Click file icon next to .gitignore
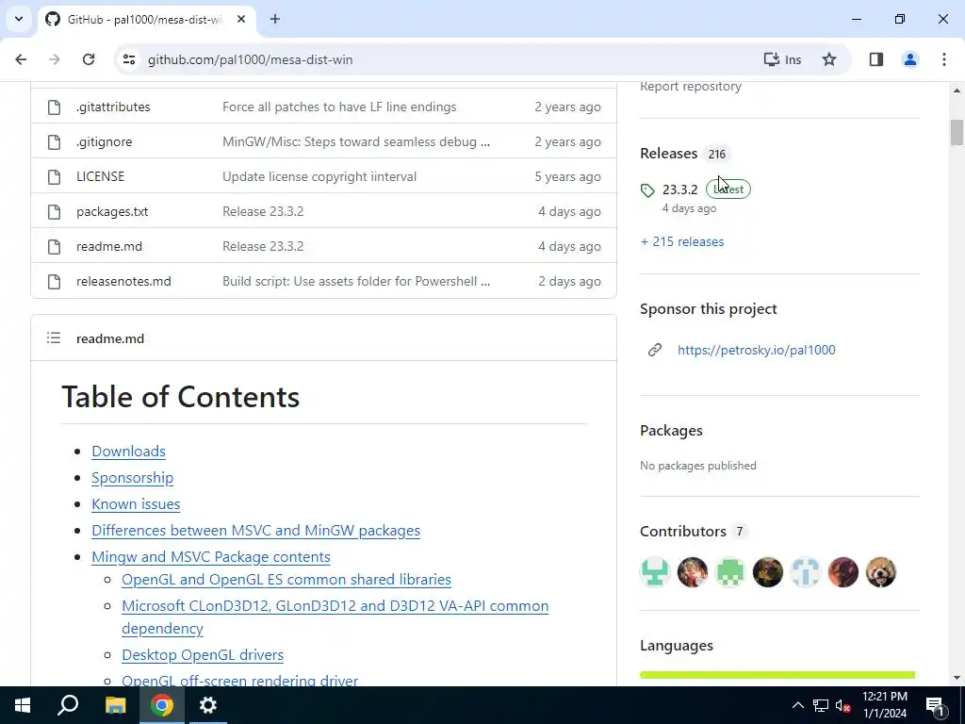The width and height of the screenshot is (965, 724). pyautogui.click(x=54, y=142)
